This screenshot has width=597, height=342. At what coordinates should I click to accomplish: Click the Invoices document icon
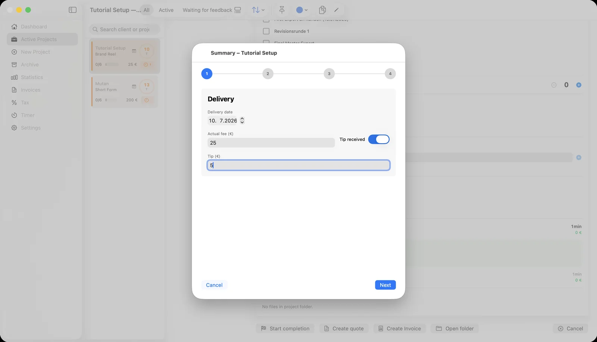coord(14,90)
